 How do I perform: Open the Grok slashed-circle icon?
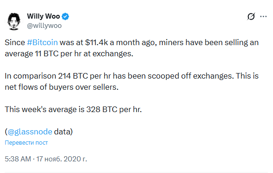[x=251, y=16]
